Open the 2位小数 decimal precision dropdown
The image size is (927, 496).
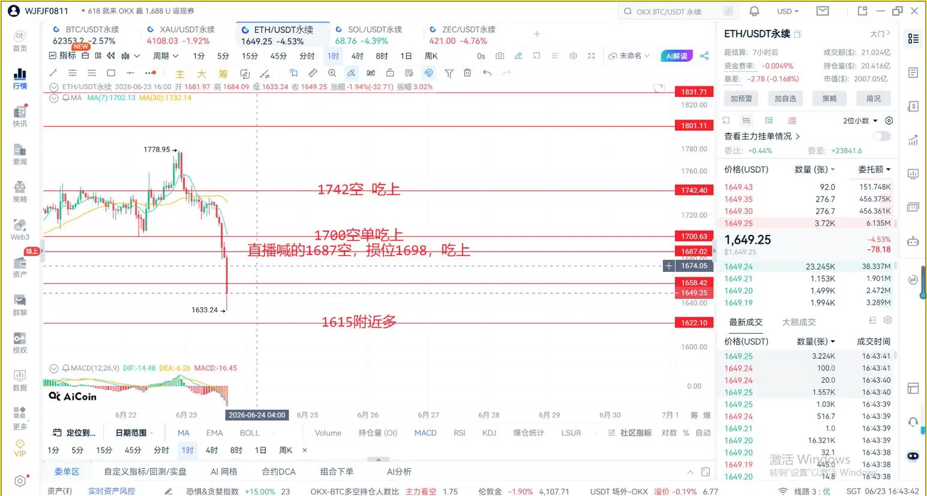point(860,120)
